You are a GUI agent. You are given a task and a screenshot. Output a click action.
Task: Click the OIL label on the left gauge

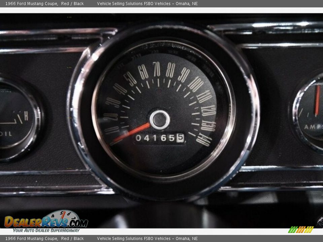[6, 134]
